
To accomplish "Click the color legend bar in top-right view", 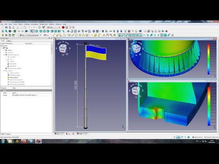I will [209, 59].
